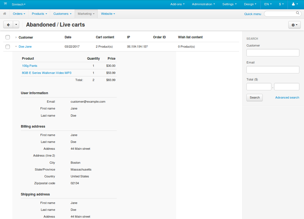
Task: Open the Administration menu
Action: 203,4
